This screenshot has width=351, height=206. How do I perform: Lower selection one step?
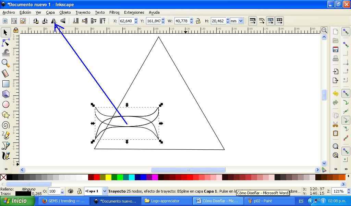(x=85, y=21)
